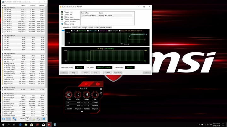Toggle CPU Core #2 graph checkbox
Viewport: 227px width, 127px height.
[x=88, y=31]
